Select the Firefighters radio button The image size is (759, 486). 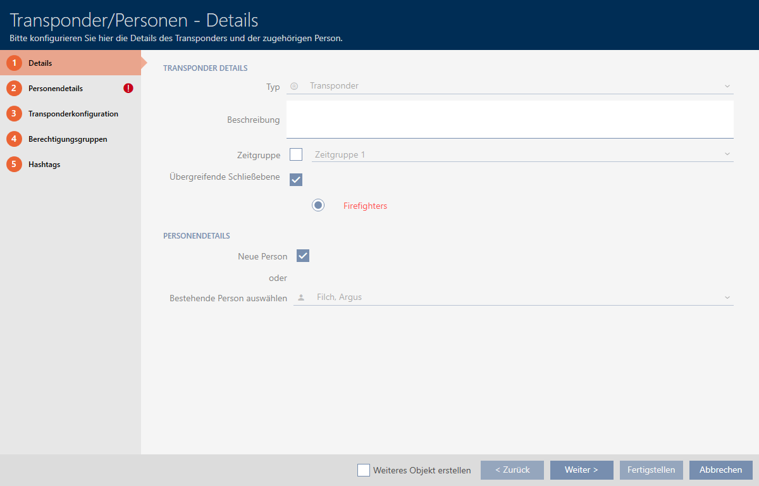coord(318,206)
